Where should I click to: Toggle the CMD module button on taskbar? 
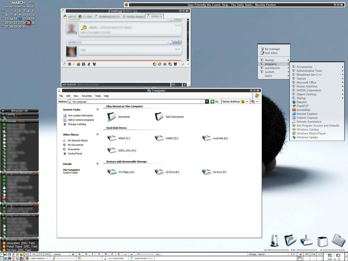47,254
